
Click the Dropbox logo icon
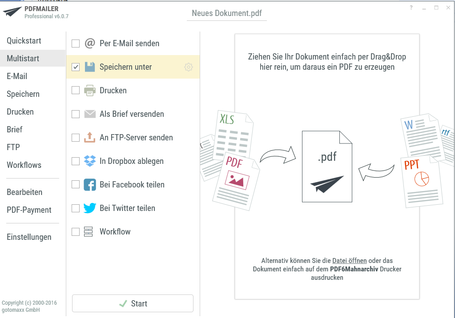[90, 161]
